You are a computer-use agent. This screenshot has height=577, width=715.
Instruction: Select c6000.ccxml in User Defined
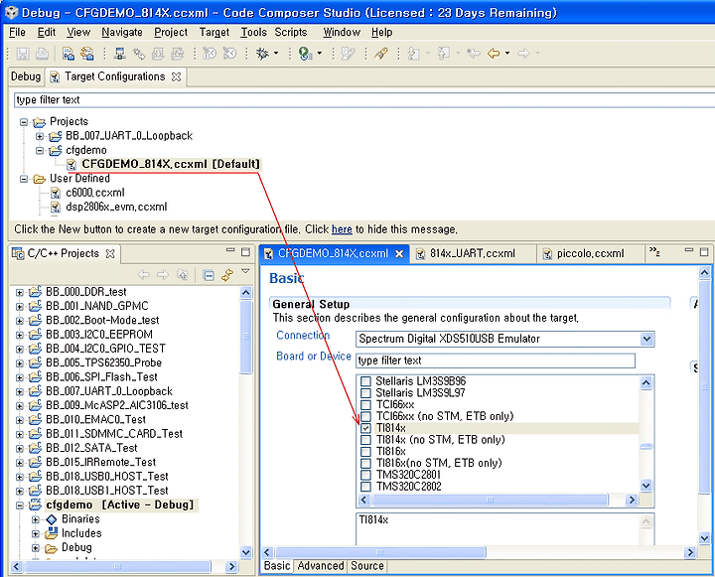tap(95, 193)
